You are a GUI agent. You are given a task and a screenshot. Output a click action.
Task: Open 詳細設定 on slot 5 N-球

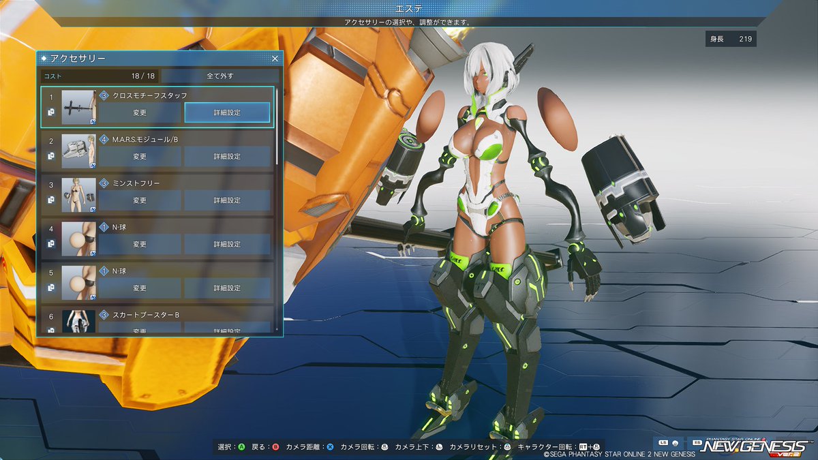click(x=227, y=288)
